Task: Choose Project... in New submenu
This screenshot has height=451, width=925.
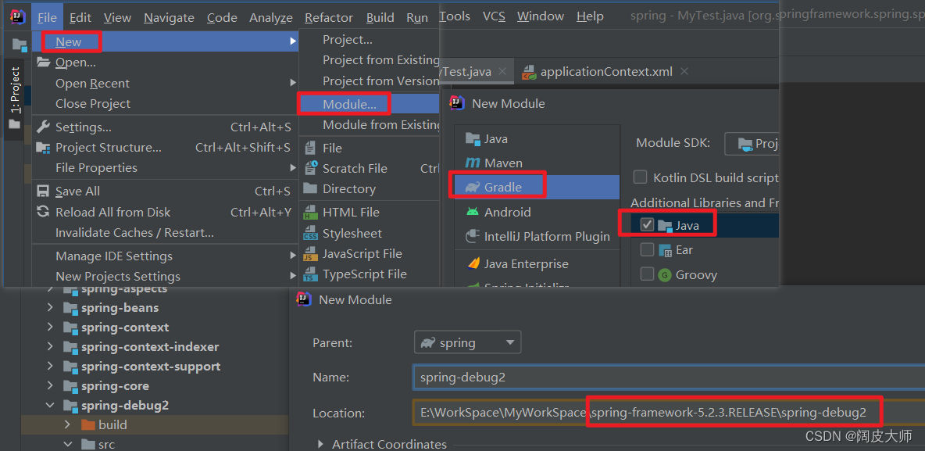Action: 370,40
